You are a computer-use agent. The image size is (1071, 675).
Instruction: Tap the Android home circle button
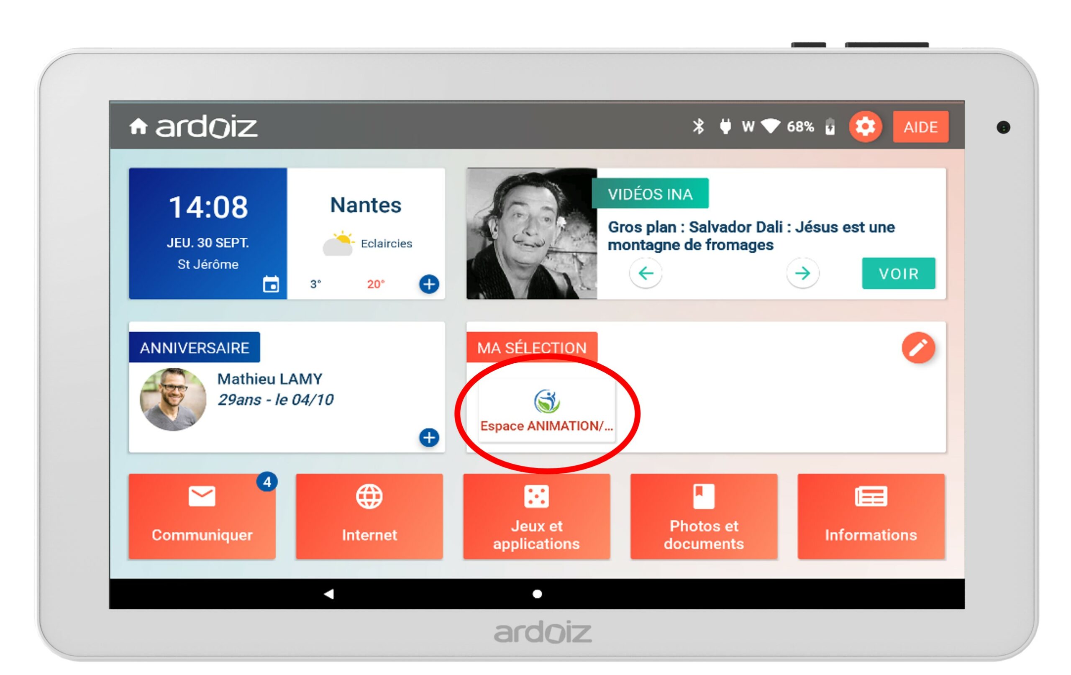pos(537,593)
